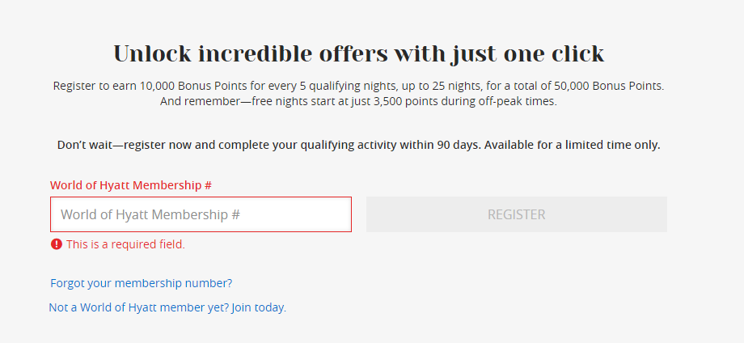Click the red World of Hyatt Membership # label

[130, 185]
